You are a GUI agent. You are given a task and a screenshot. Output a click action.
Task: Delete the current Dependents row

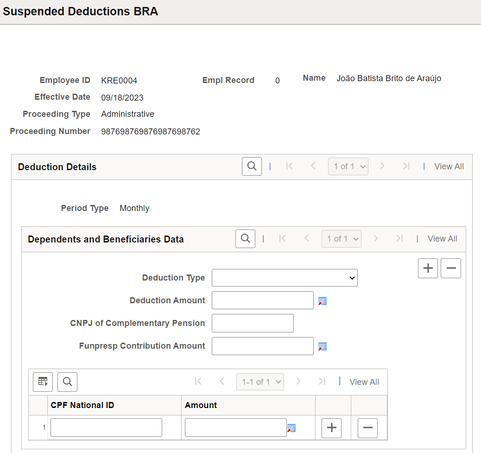(451, 268)
